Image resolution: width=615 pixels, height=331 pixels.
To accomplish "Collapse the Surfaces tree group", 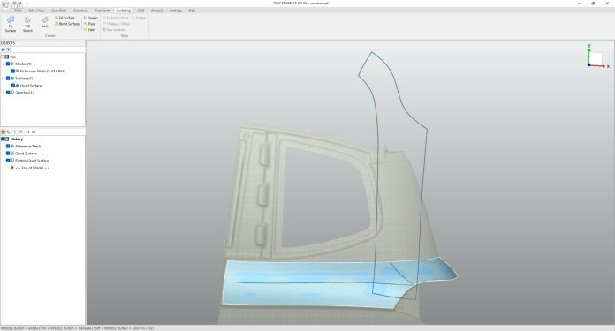I will [x=4, y=79].
